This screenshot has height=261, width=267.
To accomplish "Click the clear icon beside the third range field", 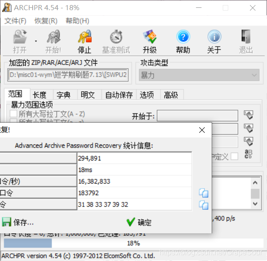I will coord(249,142).
